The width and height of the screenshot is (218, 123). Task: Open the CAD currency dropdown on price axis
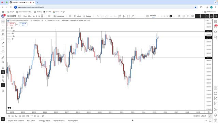pyautogui.click(x=208, y=20)
